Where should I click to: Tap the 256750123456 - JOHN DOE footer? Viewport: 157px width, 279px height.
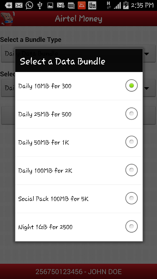78,272
